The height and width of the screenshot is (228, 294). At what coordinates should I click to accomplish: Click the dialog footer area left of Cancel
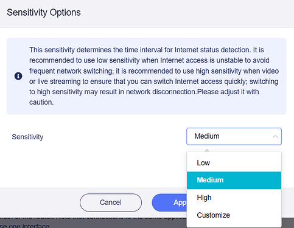[40, 202]
